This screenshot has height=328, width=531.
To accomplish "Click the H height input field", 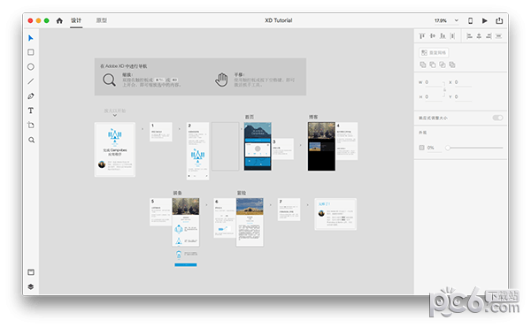I will click(433, 96).
